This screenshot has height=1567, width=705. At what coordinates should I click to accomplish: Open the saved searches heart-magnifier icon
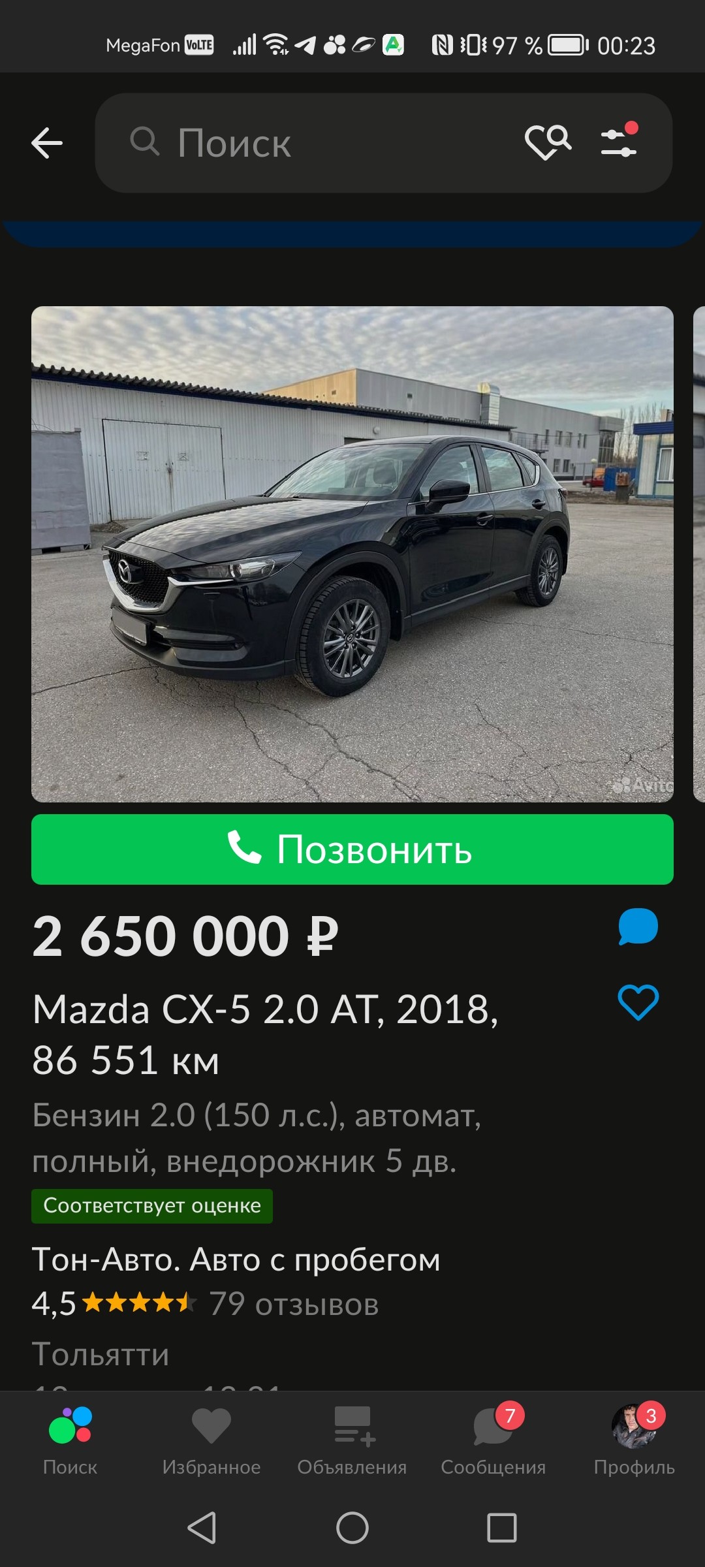(x=548, y=143)
